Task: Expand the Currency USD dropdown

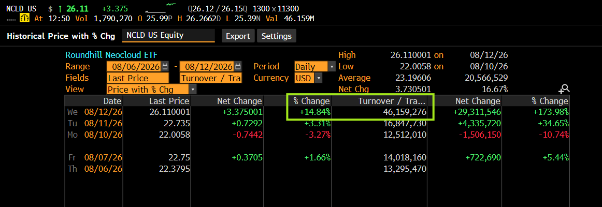Action: click(318, 78)
